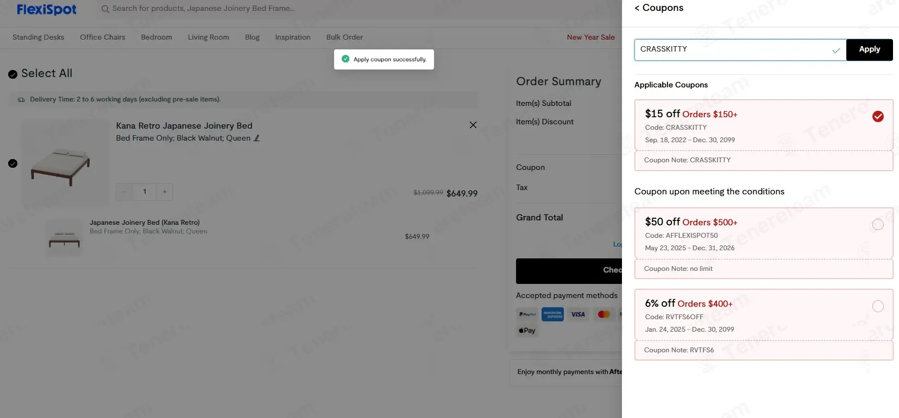899x418 pixels.
Task: Click the American Express payment icon
Action: click(552, 314)
